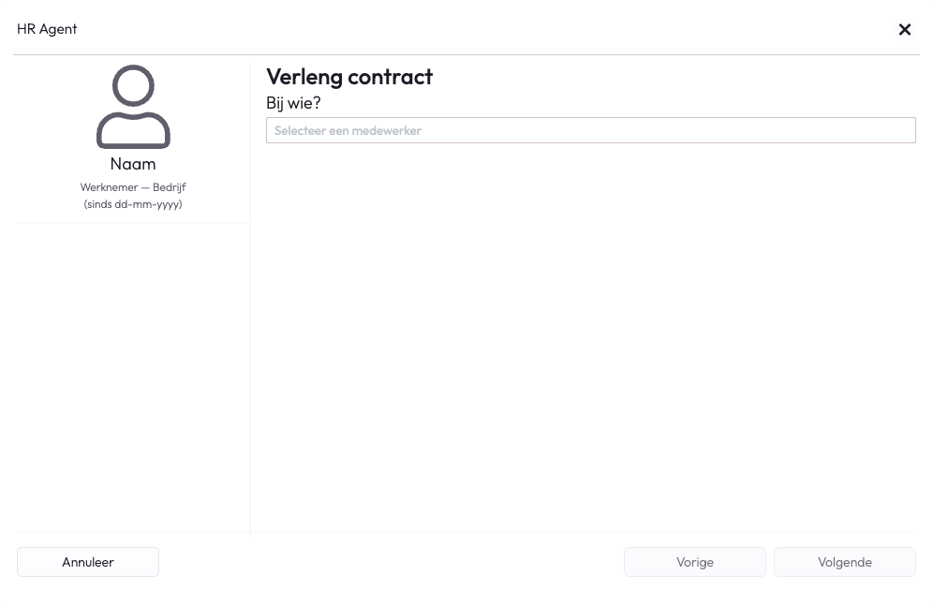Proceed with the Volgende button

[x=844, y=562]
